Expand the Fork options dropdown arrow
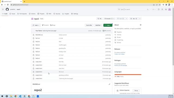Viewport: 174px width, 98px height. tap(126, 19)
